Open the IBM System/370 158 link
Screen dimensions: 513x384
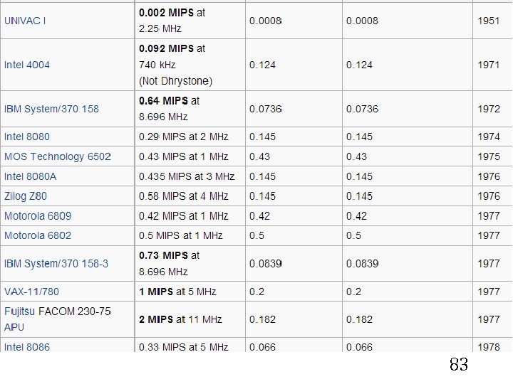tap(51, 109)
